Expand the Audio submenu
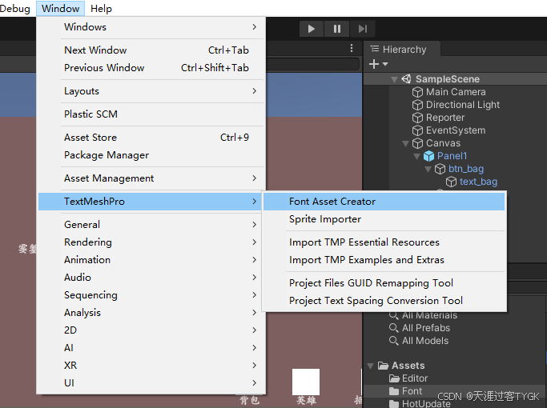Image resolution: width=547 pixels, height=408 pixels. [x=151, y=278]
